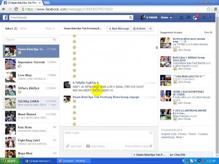
Task: Open the More dropdown in inbox header
Action: point(50,29)
